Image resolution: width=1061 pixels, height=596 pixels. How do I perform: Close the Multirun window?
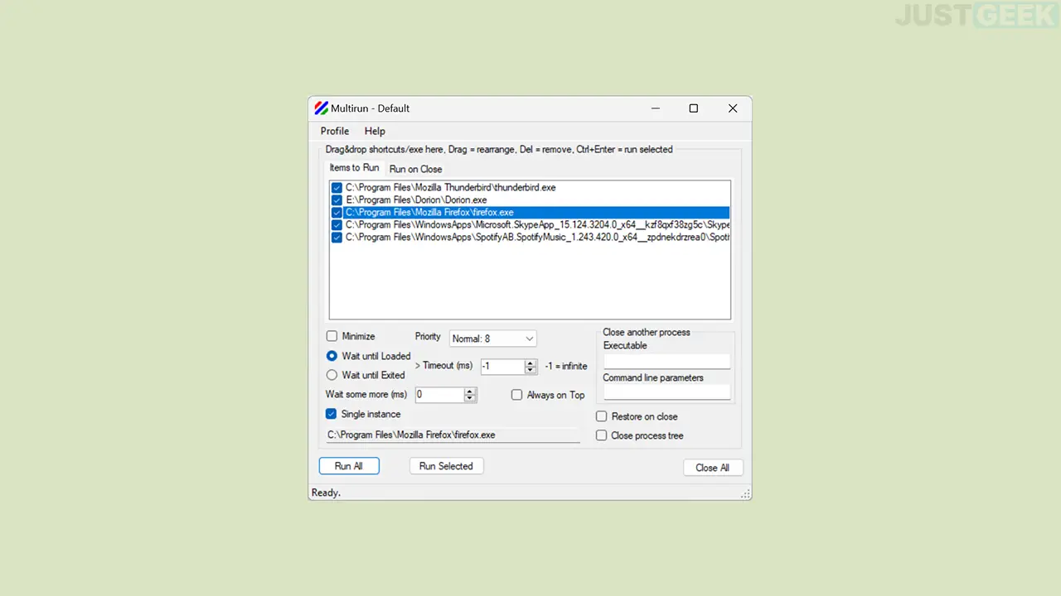[x=733, y=108]
